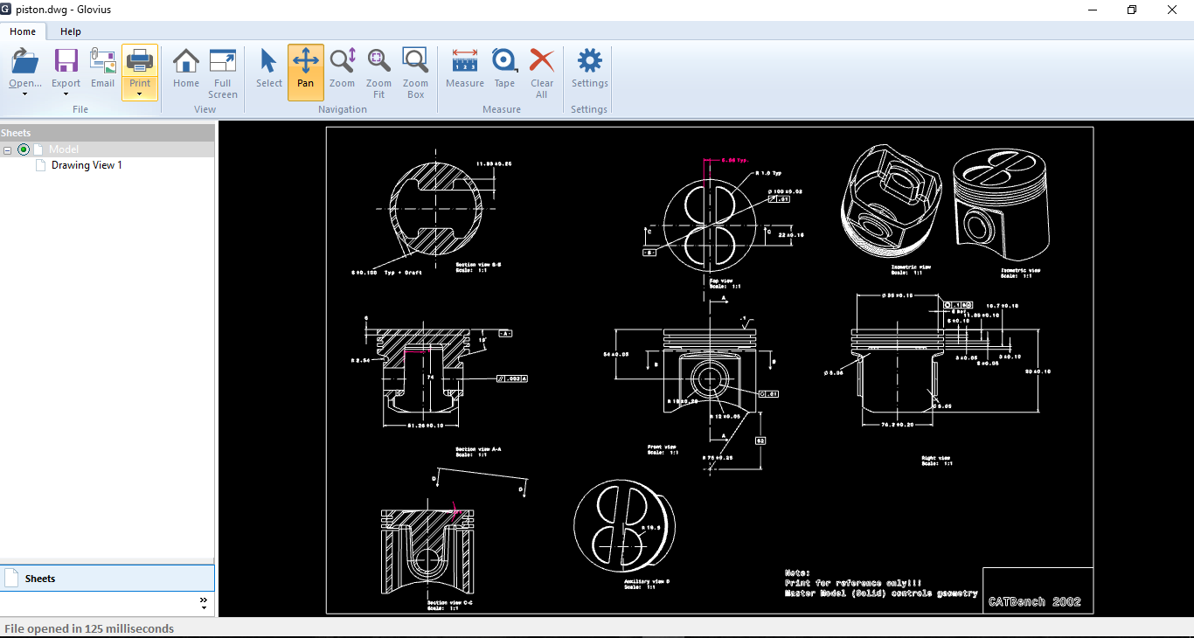Clear All measurements

pyautogui.click(x=542, y=70)
